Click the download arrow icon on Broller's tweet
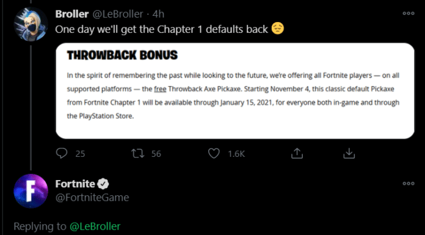This screenshot has width=425, height=235. 349,153
